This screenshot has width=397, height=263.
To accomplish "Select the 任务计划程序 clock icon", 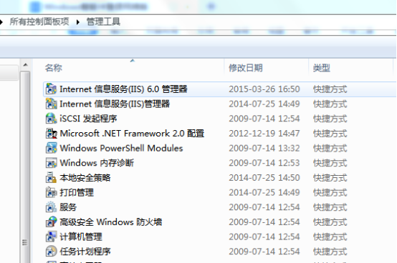I will (x=51, y=252).
